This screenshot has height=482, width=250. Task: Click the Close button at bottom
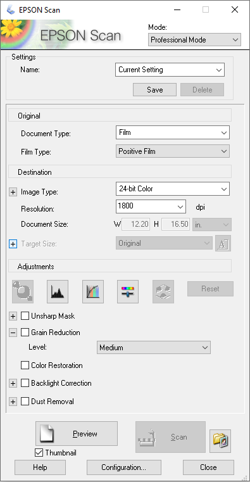click(208, 467)
